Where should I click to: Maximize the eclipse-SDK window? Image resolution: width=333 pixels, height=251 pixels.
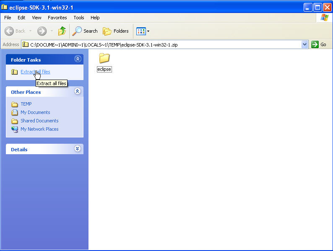(318, 8)
